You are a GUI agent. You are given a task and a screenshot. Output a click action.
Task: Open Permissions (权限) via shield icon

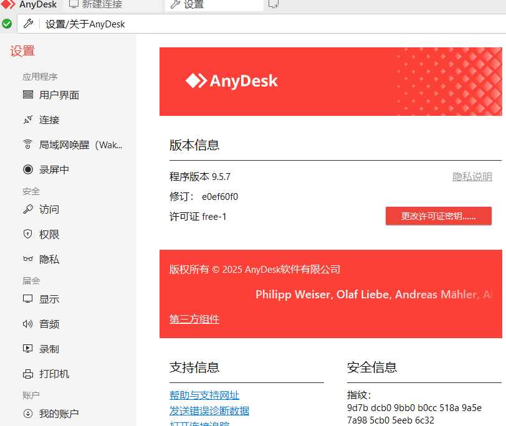point(27,235)
